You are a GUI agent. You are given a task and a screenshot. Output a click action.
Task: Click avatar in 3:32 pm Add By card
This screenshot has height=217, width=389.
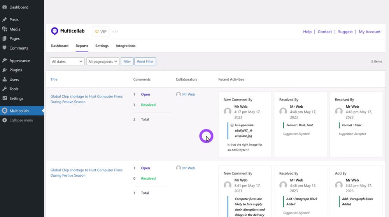pos(339,185)
